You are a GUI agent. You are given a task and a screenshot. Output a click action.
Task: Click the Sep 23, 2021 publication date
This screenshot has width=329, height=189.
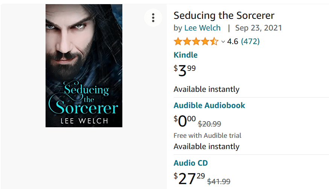(259, 28)
